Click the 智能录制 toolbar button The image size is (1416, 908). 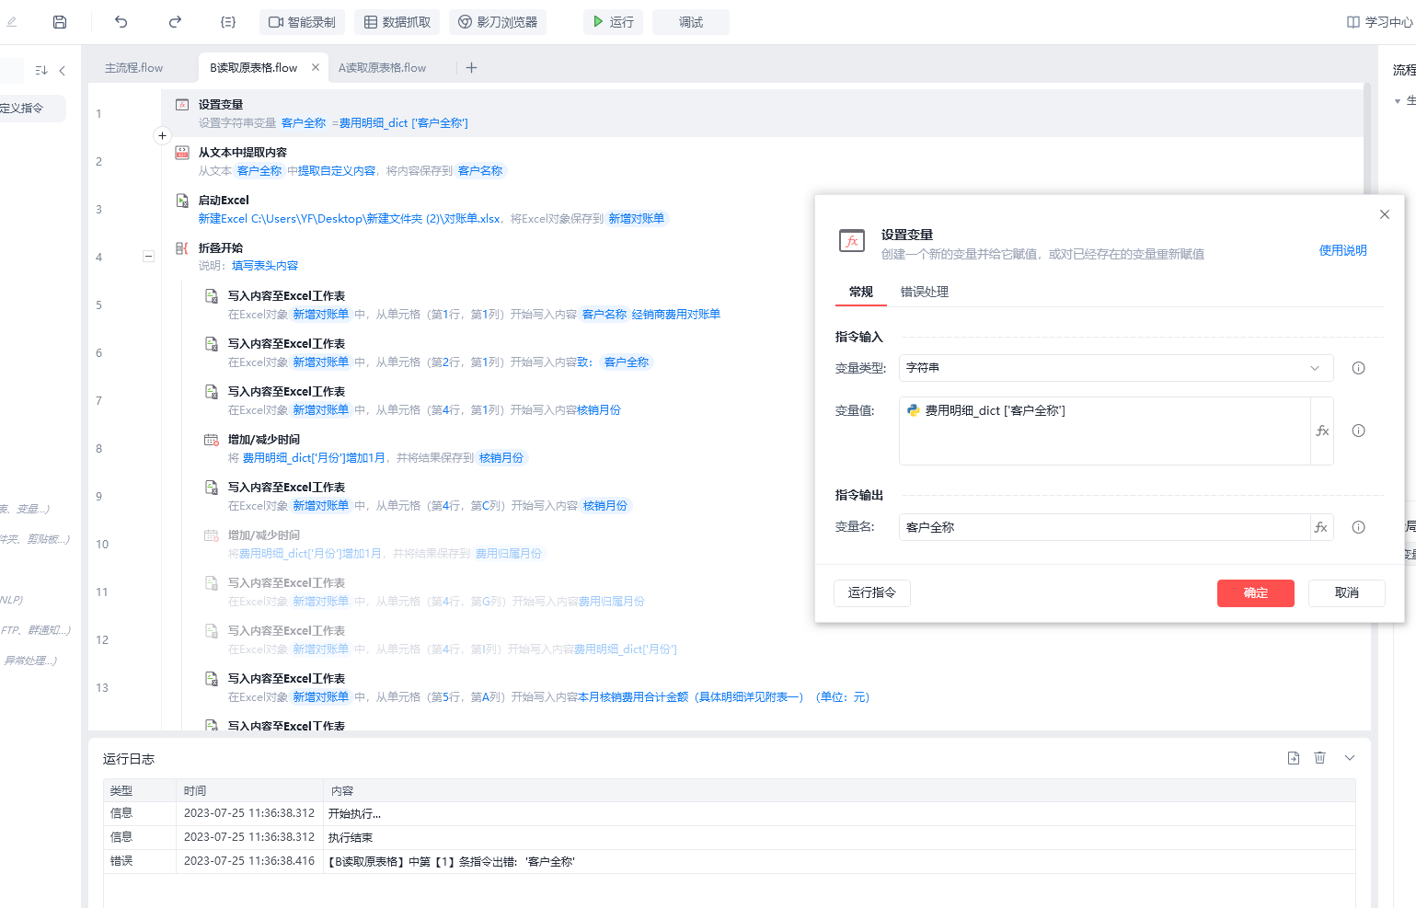[302, 22]
